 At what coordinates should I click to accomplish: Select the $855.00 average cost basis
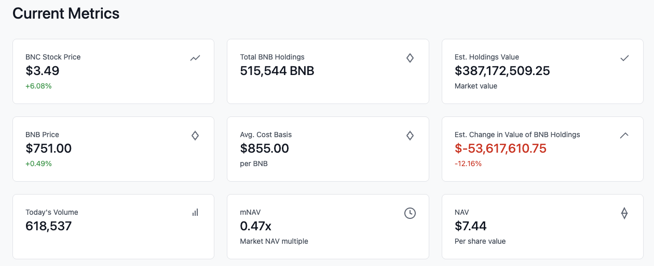(x=265, y=149)
